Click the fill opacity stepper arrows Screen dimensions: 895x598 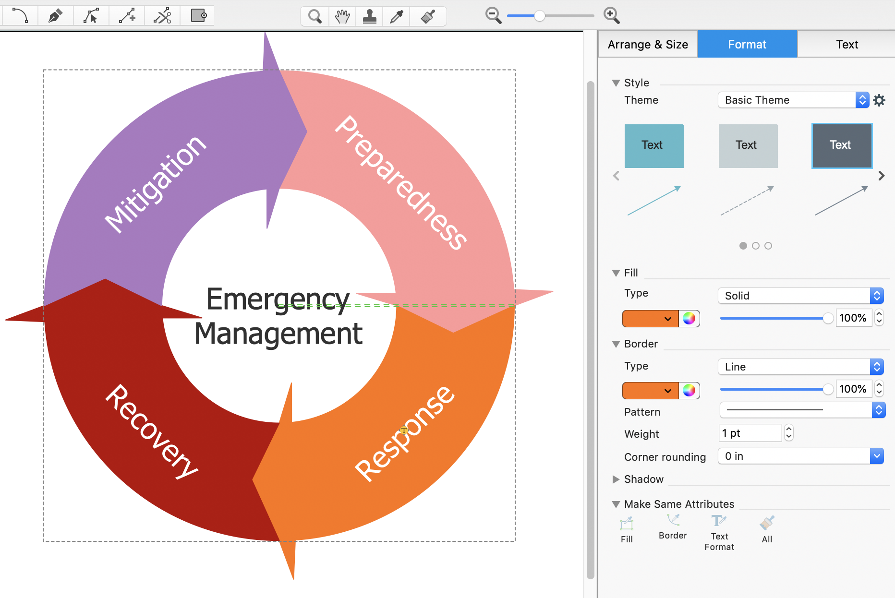pos(879,318)
